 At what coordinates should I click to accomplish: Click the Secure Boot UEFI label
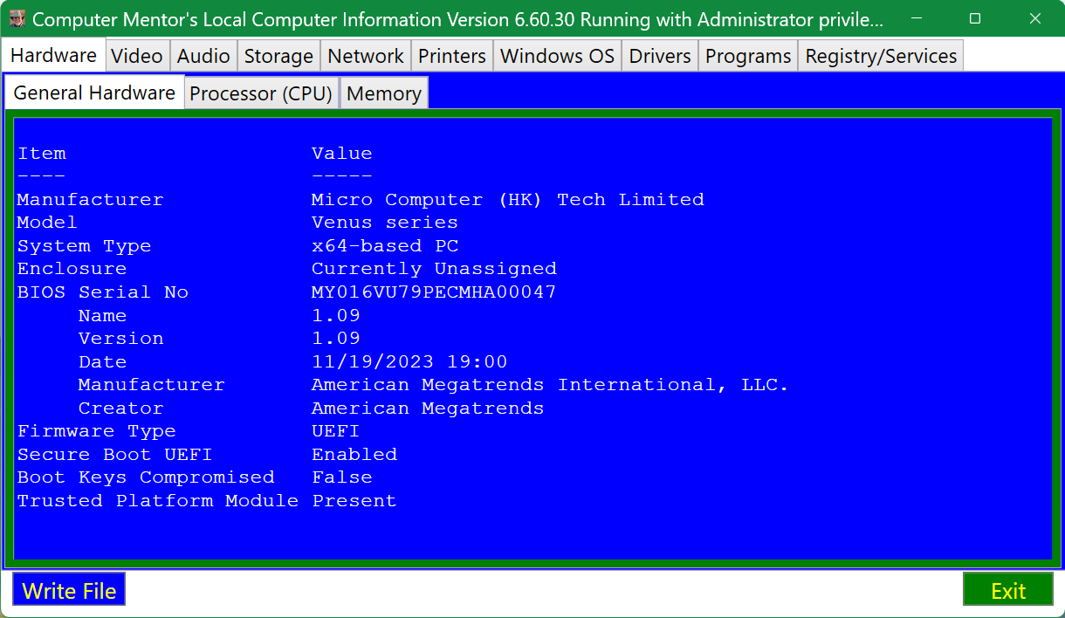114,455
